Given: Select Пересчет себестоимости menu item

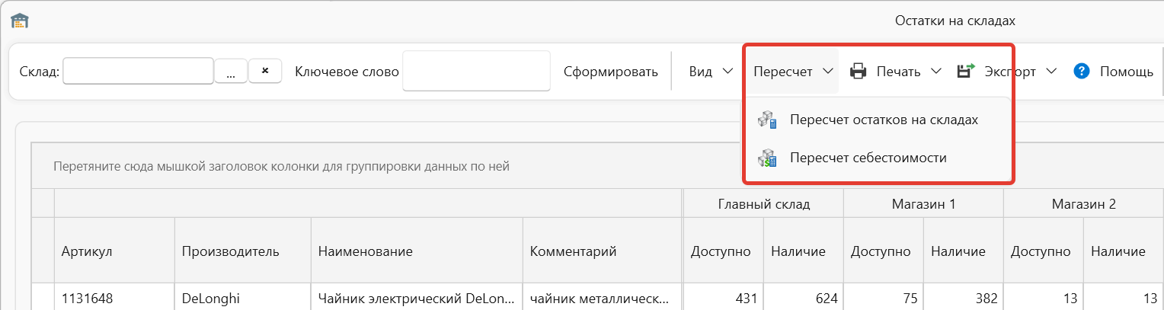Looking at the screenshot, I should (x=878, y=158).
